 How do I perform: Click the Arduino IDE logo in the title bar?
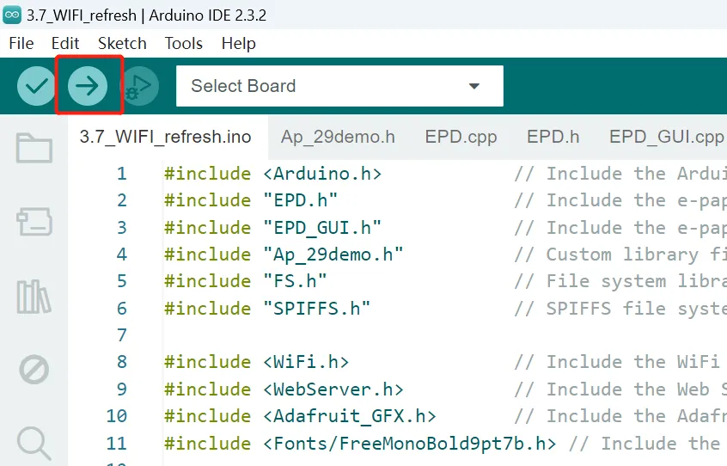pyautogui.click(x=12, y=15)
